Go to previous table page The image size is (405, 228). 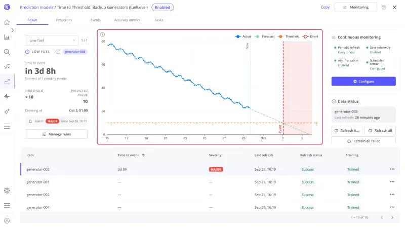click(x=382, y=217)
